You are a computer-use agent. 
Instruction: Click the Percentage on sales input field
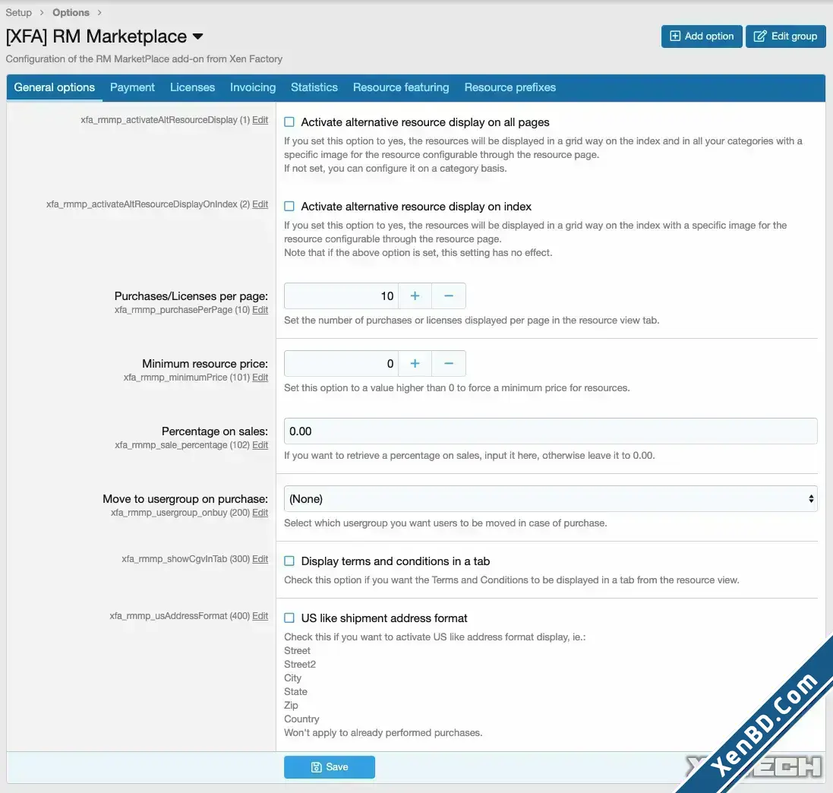pos(551,431)
